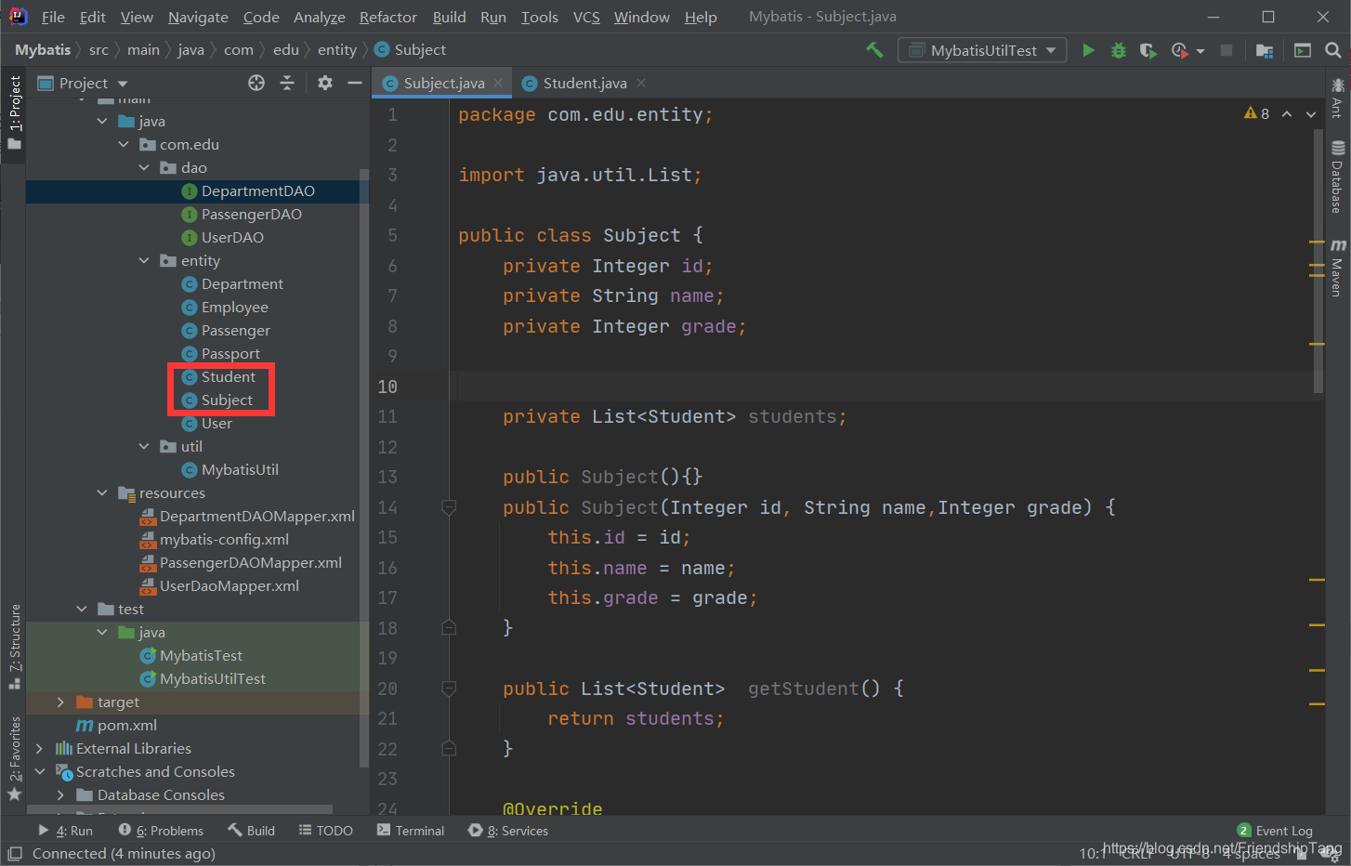Open Project panel settings gear

[324, 83]
